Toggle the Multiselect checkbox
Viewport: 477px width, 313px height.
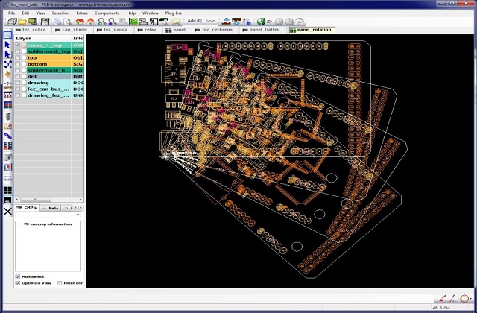tap(19, 276)
